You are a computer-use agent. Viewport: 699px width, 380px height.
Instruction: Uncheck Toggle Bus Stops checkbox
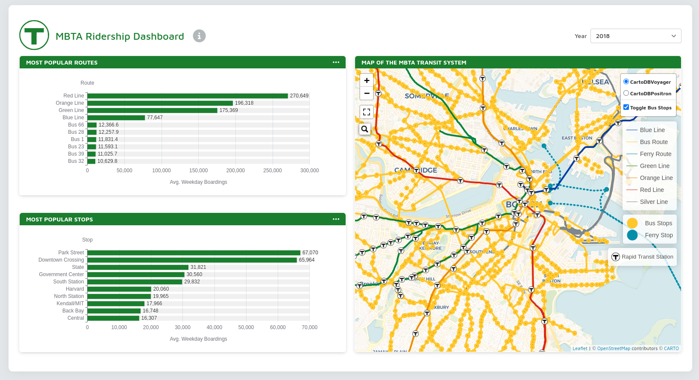tap(626, 107)
